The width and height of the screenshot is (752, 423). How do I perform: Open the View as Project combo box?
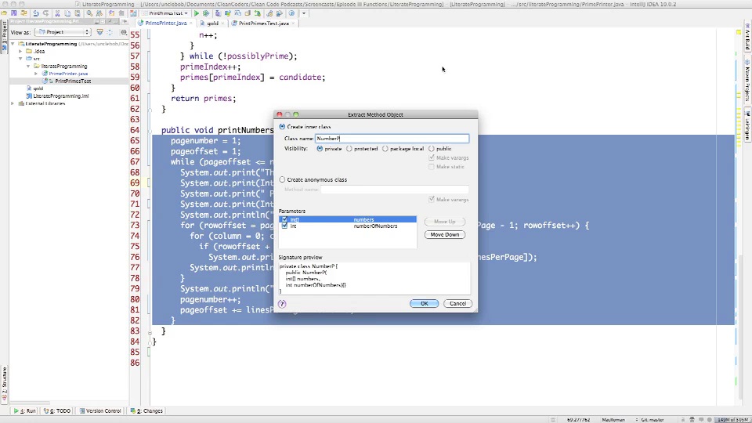(x=63, y=31)
